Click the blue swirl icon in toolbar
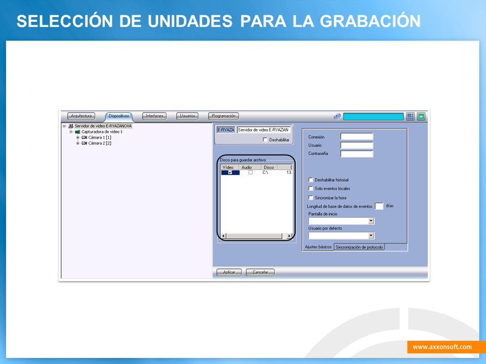Screen dimensions: 486x364 [337, 116]
